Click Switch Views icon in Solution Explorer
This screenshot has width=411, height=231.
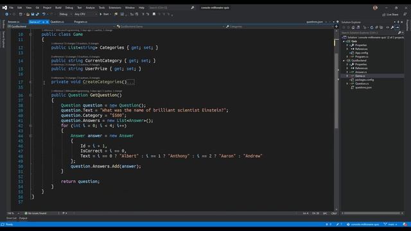point(358,28)
